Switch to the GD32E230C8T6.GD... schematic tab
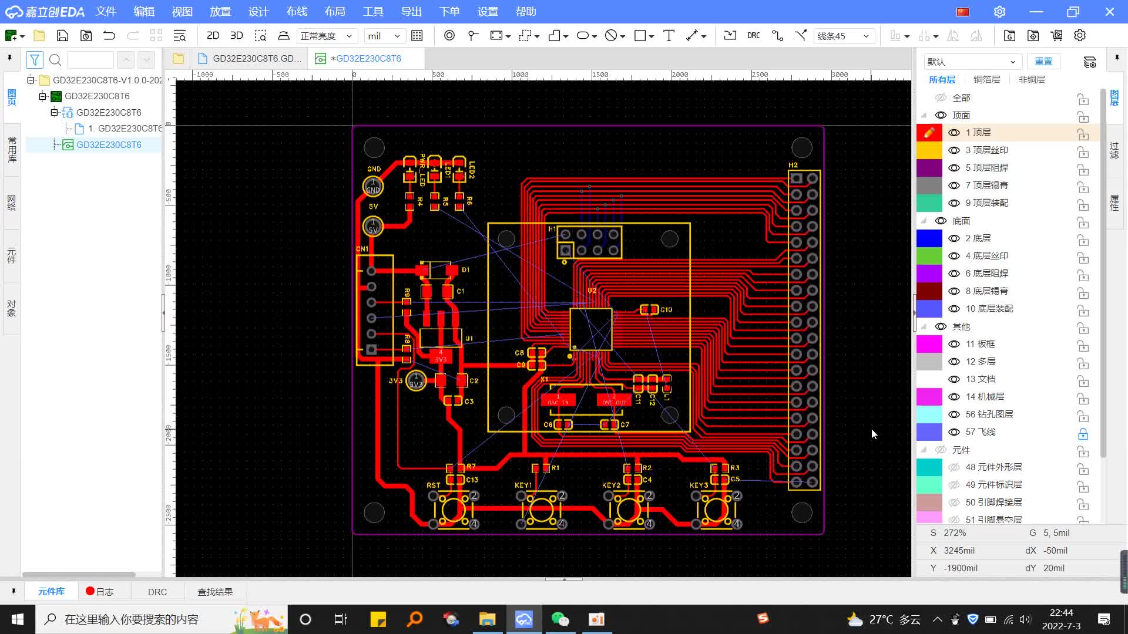 [250, 59]
